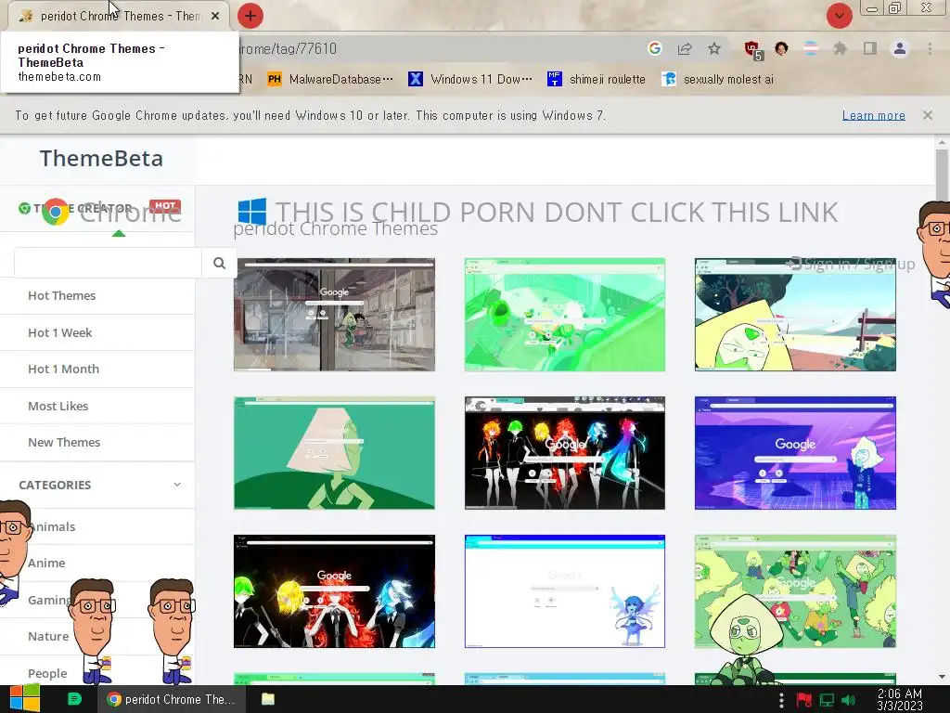The width and height of the screenshot is (950, 713).
Task: Open the white theme with blue fairy character
Action: [x=565, y=591]
